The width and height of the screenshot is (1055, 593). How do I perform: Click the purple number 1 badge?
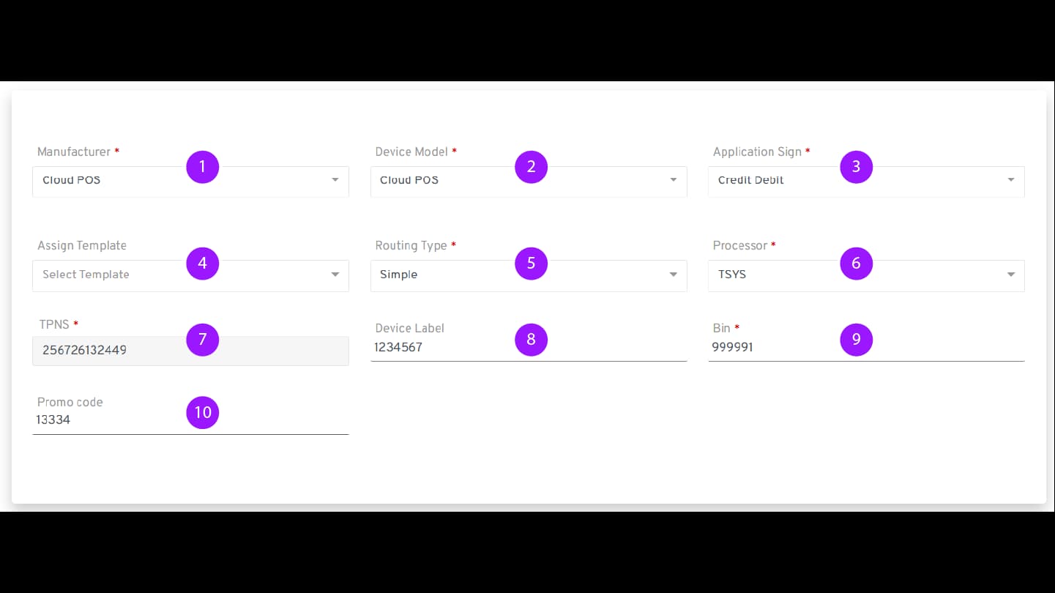click(x=203, y=167)
